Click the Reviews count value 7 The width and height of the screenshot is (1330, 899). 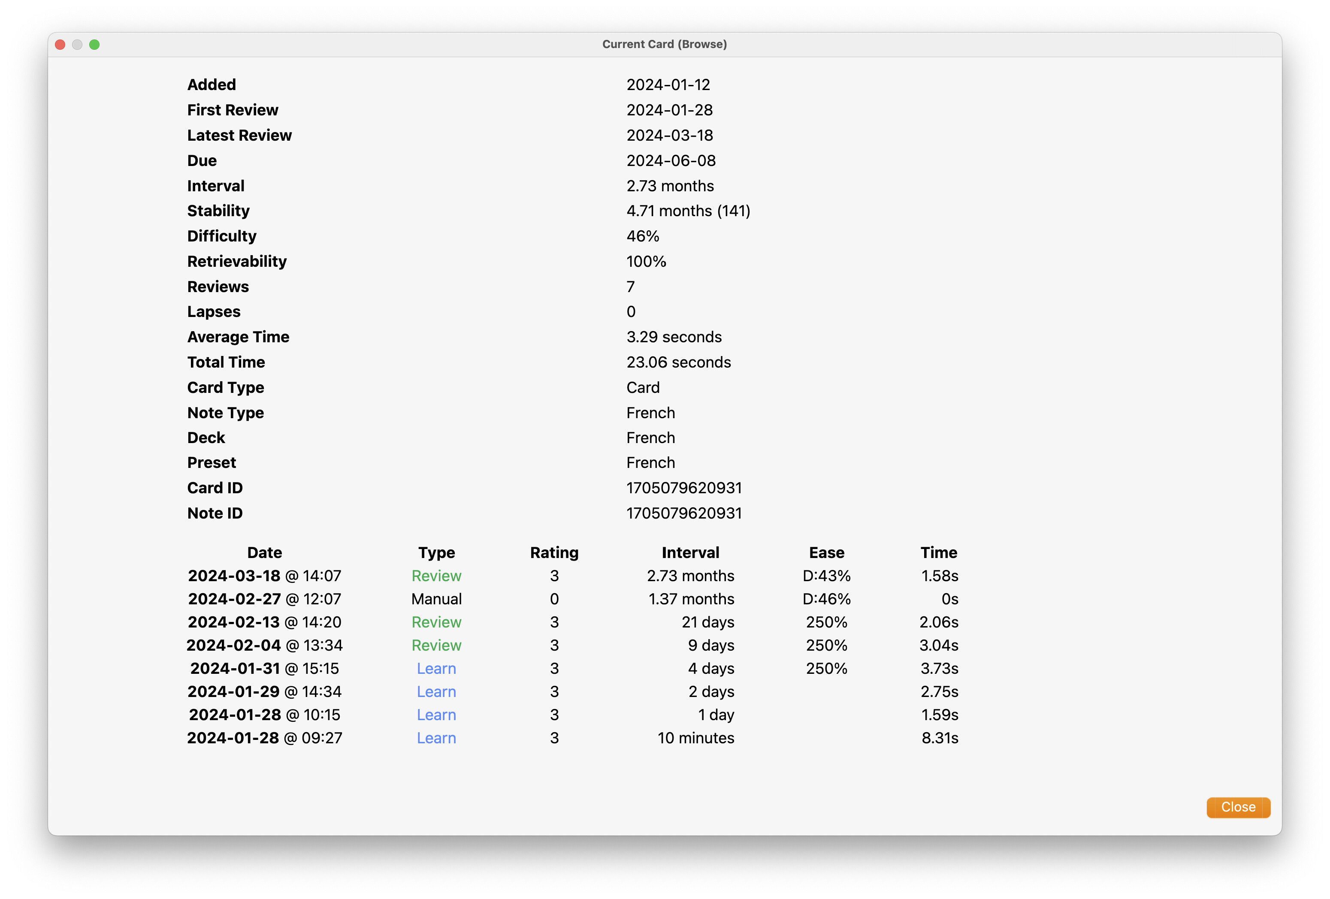pyautogui.click(x=631, y=286)
